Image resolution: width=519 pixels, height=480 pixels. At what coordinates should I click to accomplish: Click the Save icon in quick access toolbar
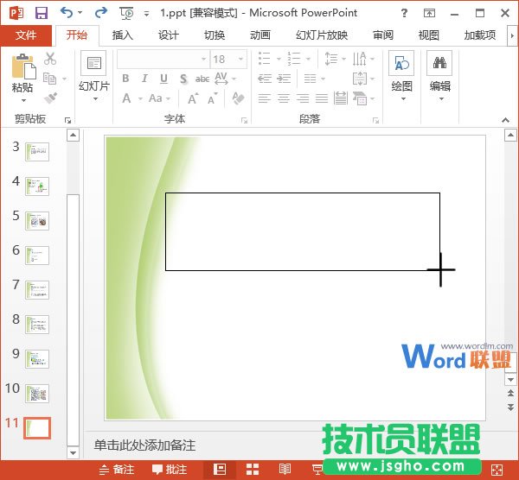coord(41,13)
